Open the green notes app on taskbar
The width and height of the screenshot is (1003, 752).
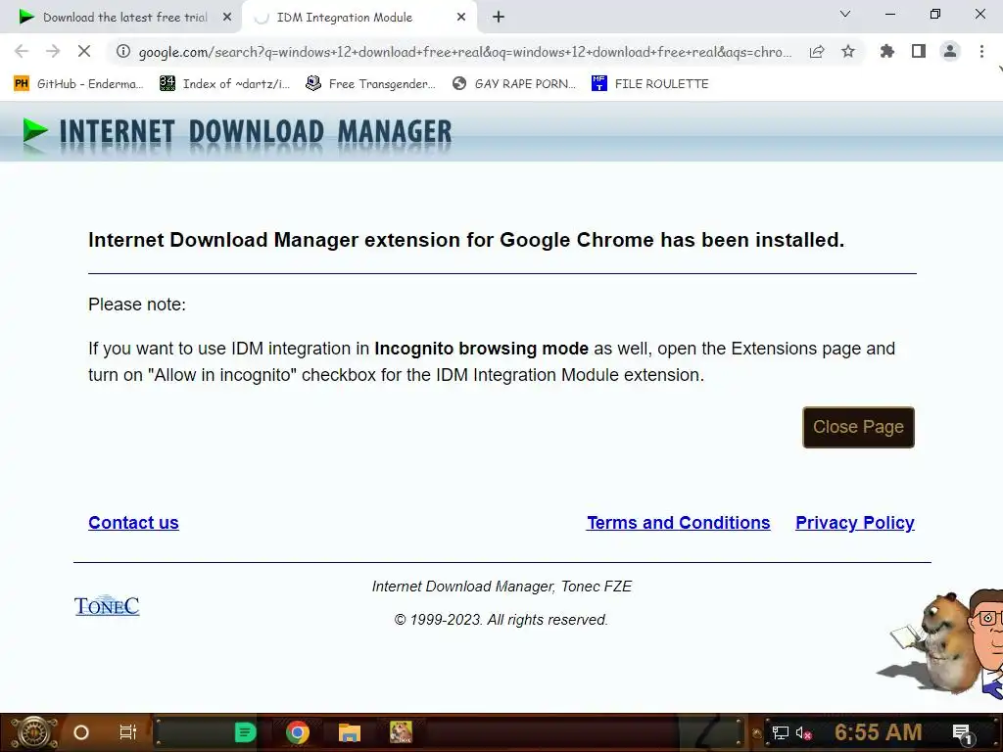[245, 732]
